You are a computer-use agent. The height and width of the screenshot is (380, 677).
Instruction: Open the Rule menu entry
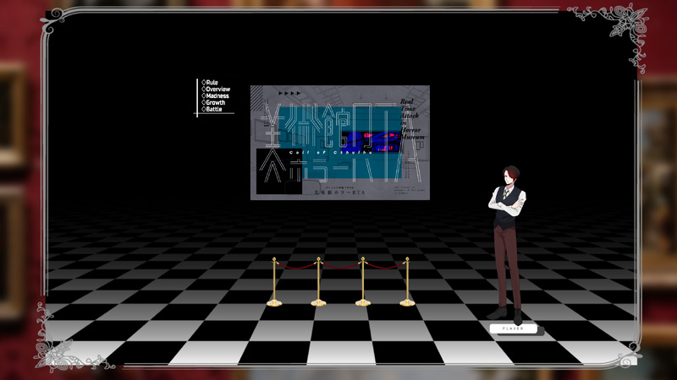[x=210, y=82]
